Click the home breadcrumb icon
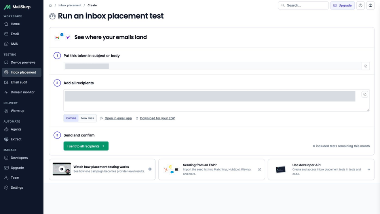Image resolution: width=380 pixels, height=214 pixels. (x=50, y=5)
